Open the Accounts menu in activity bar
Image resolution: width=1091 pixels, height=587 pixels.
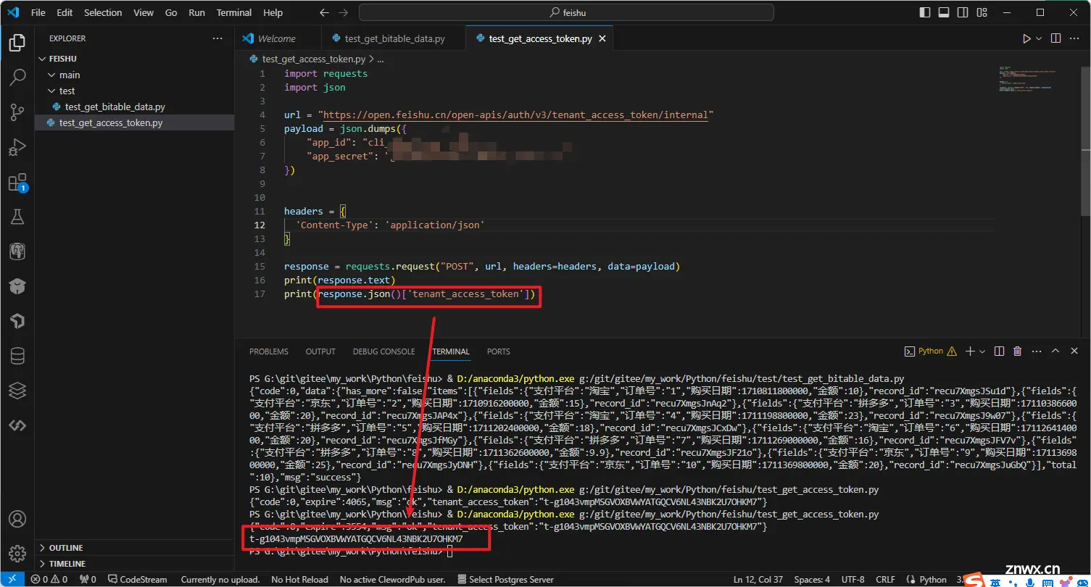[x=17, y=519]
